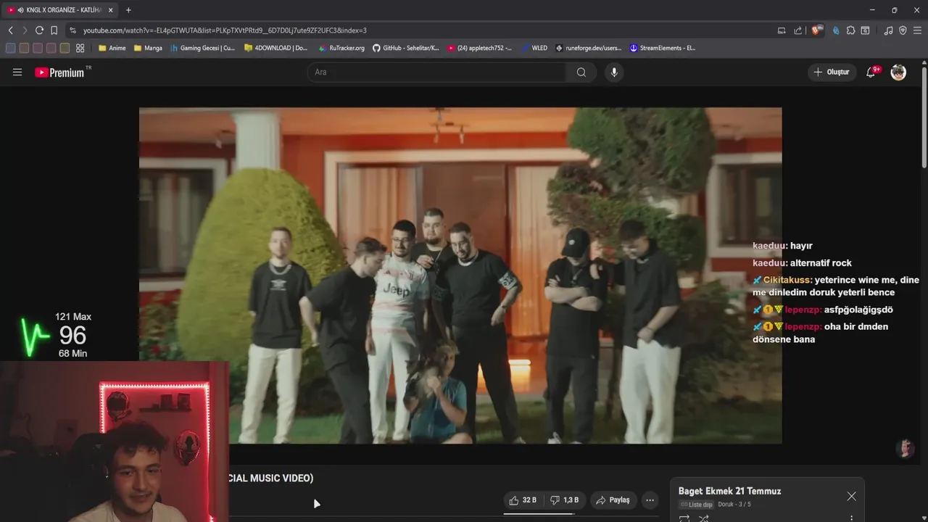Go back with browser back arrow
The width and height of the screenshot is (928, 522).
[10, 30]
